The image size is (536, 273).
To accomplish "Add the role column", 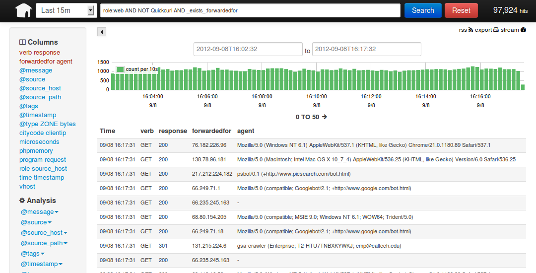I will click(x=25, y=168).
